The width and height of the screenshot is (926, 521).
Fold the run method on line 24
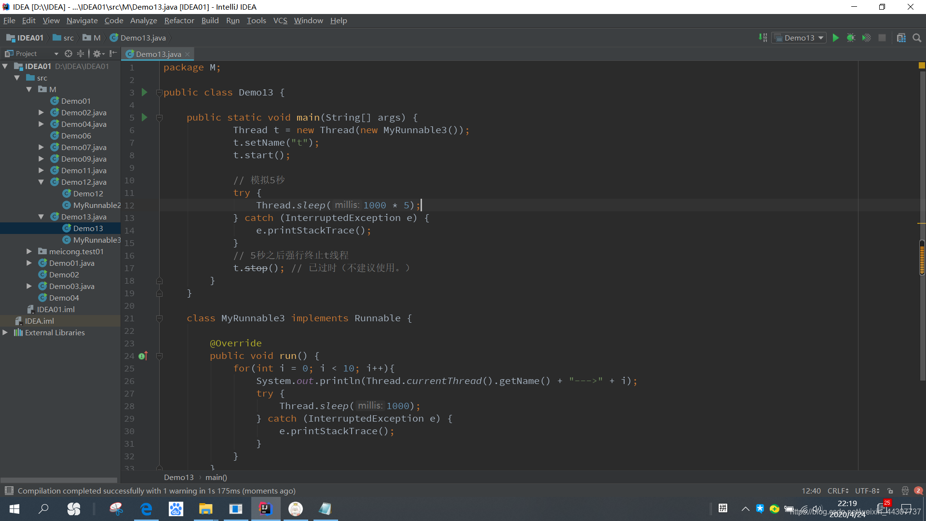(159, 356)
